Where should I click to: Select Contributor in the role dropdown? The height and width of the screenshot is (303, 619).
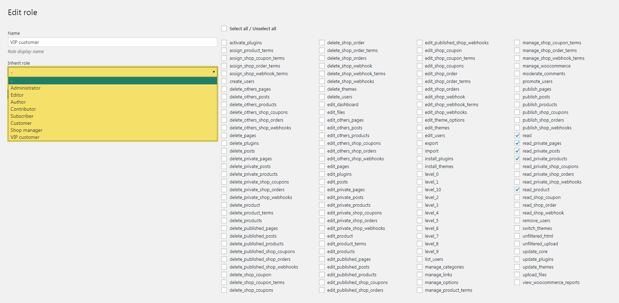click(x=113, y=109)
